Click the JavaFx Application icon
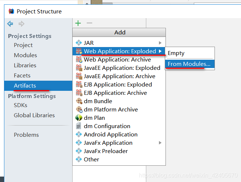The width and height of the screenshot is (241, 182). (x=79, y=143)
